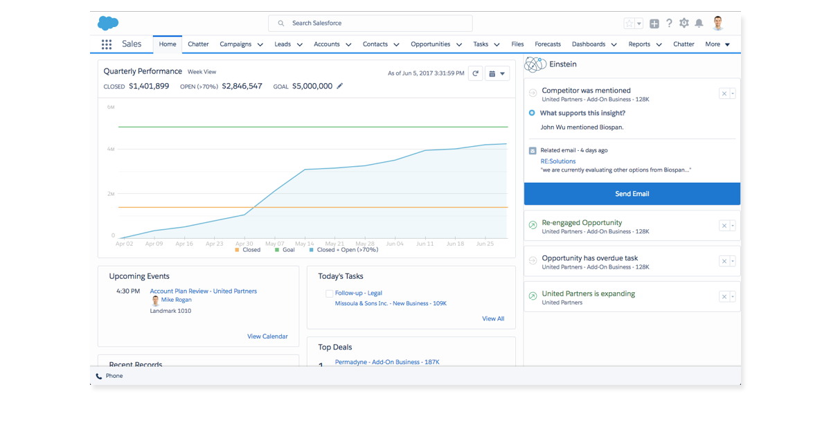This screenshot has width=831, height=443.
Task: Open the App Launcher grid icon
Action: [x=106, y=44]
